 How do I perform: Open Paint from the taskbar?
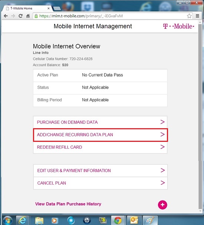pyautogui.click(x=150, y=220)
